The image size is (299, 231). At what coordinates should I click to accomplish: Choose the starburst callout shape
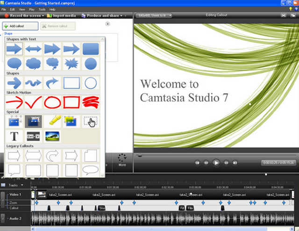[x=71, y=64]
